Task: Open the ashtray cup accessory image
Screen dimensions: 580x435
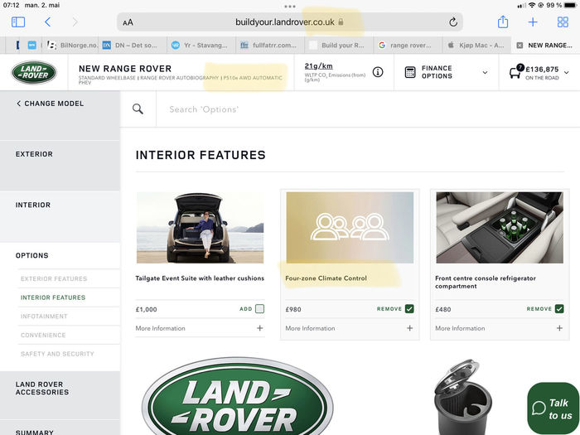Action: click(463, 397)
